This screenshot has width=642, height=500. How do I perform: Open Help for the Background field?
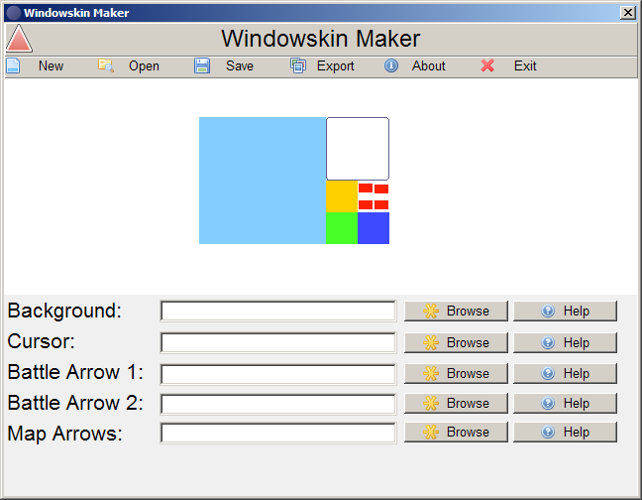(x=565, y=312)
